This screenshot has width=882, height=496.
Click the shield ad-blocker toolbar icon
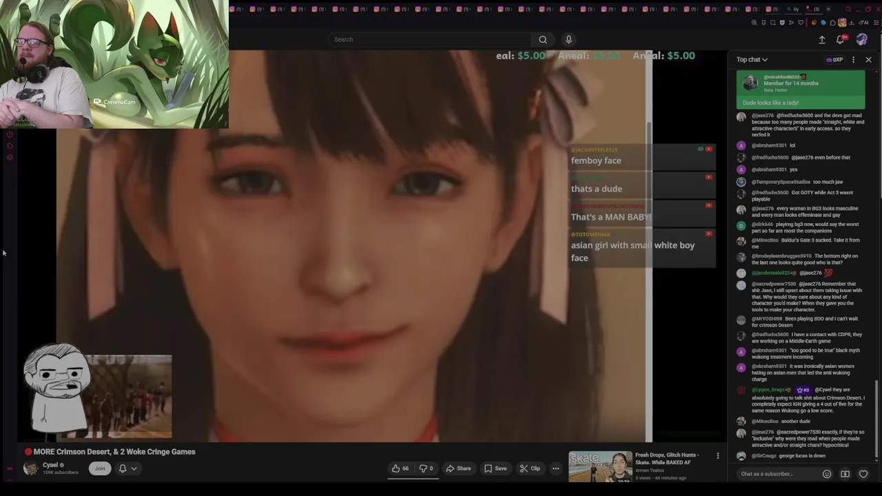click(782, 23)
